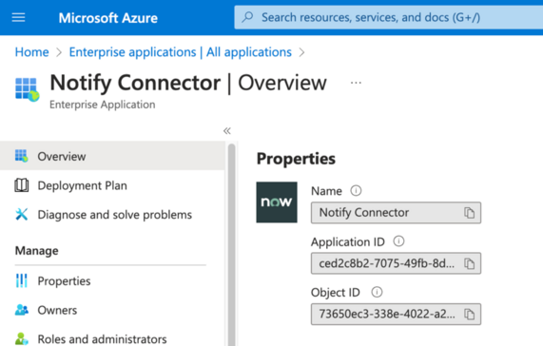Open the ellipsis more options next to Overview
The width and height of the screenshot is (543, 346).
[356, 83]
